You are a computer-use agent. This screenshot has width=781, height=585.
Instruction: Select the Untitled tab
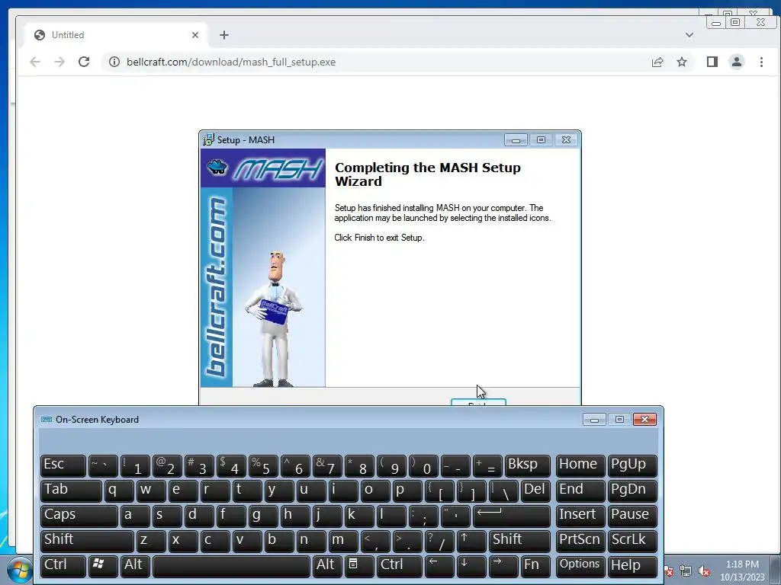(114, 35)
